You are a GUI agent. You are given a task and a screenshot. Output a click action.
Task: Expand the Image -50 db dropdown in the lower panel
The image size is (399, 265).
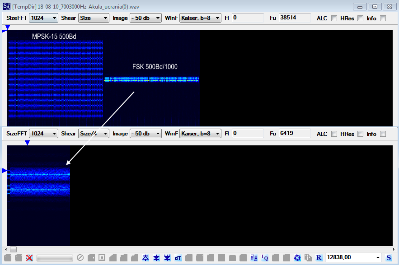(146, 134)
